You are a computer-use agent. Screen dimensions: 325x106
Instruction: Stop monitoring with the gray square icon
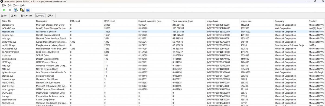coord(10,10)
